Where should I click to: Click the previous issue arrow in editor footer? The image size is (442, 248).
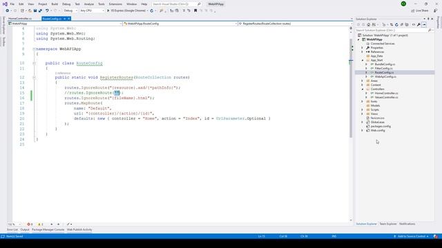(52, 225)
